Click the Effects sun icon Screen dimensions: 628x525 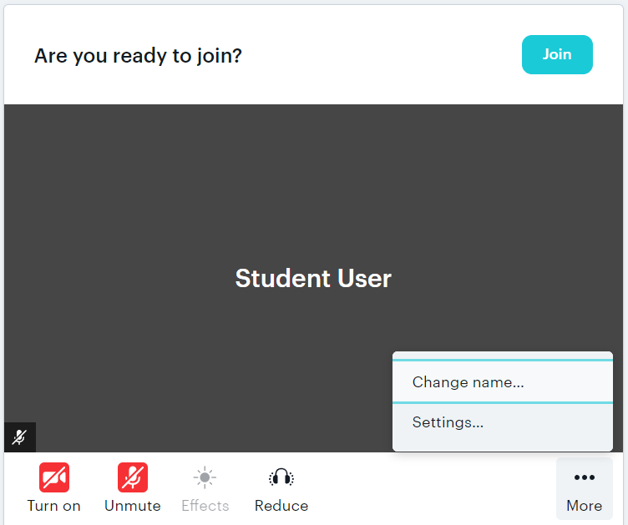(205, 477)
